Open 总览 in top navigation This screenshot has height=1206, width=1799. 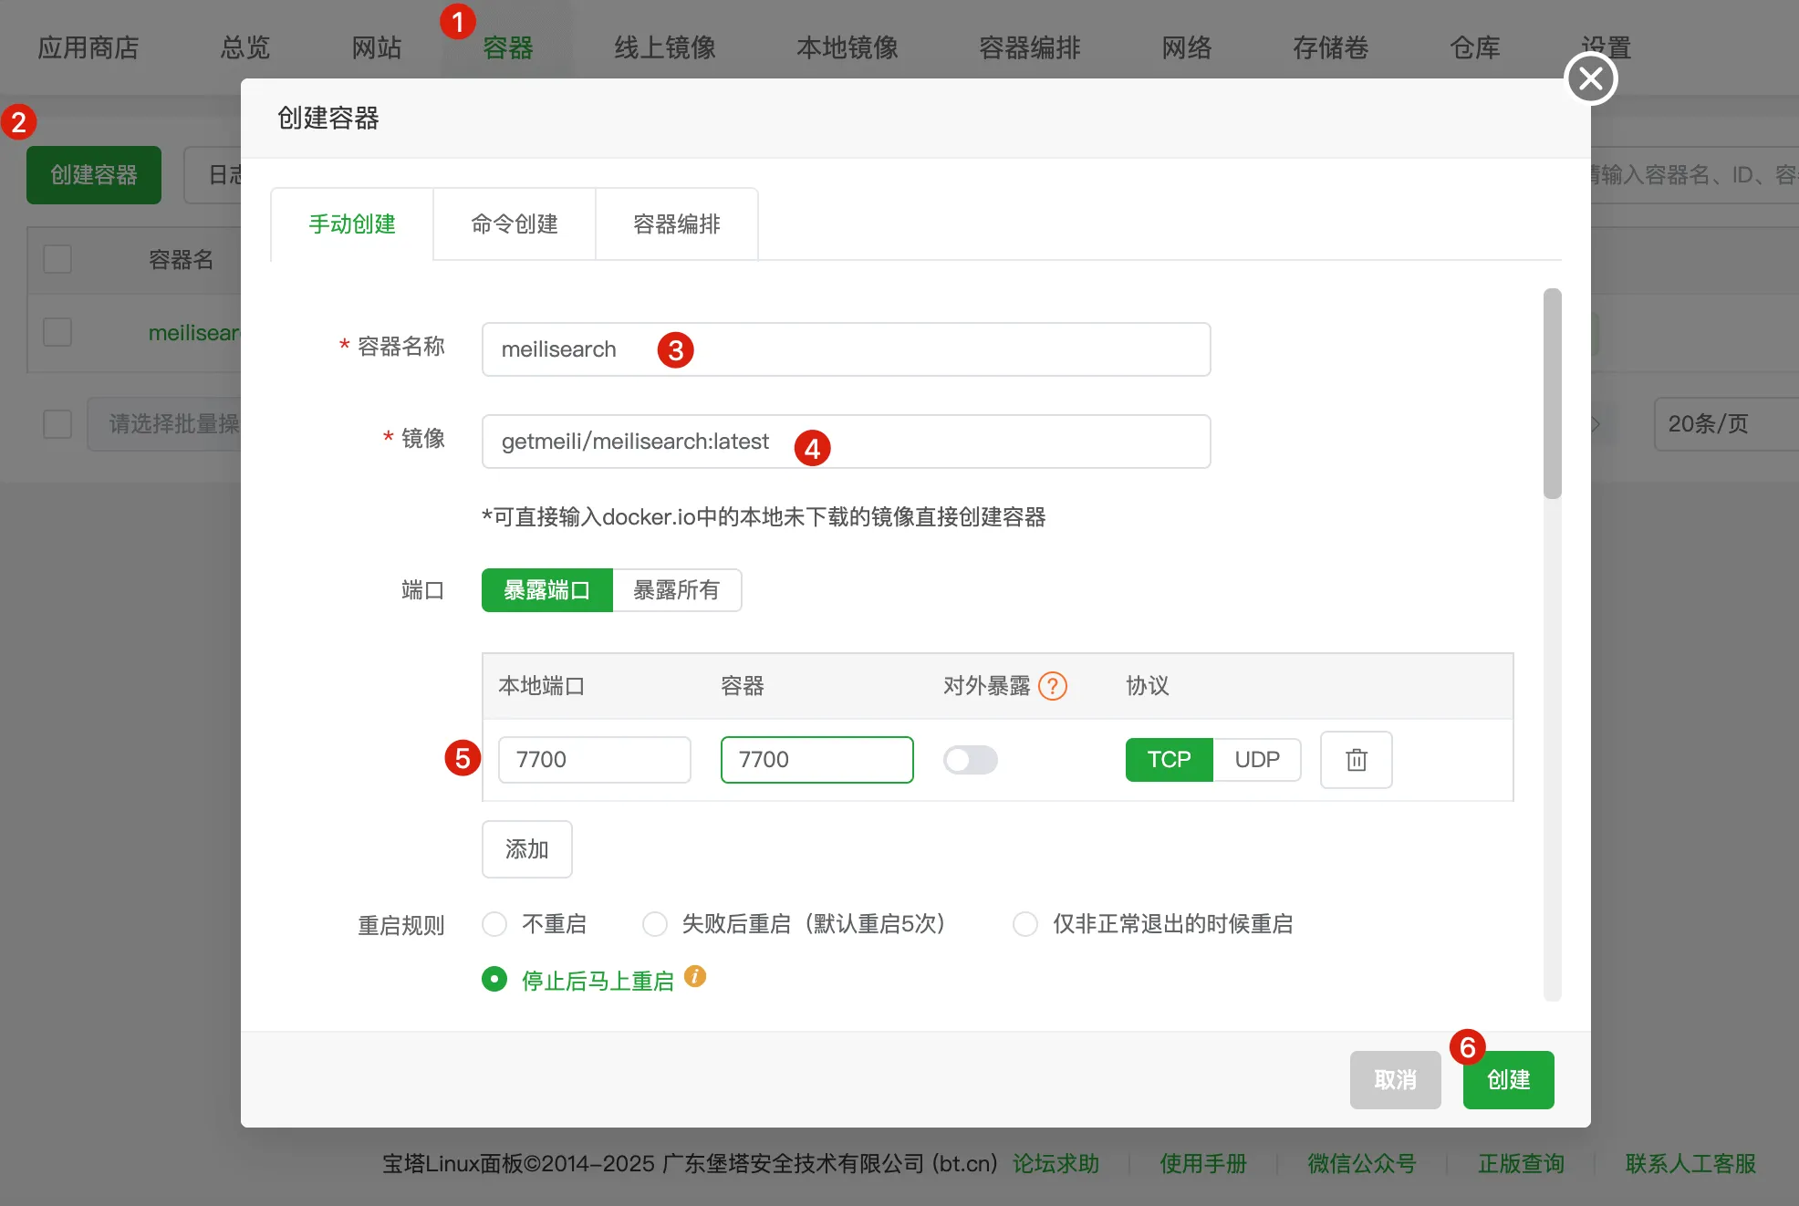pos(245,47)
